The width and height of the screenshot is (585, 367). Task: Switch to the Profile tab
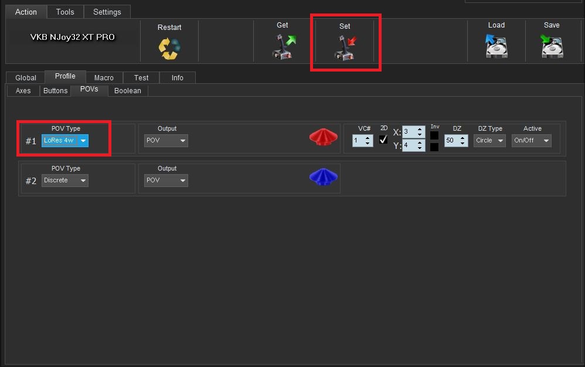65,76
